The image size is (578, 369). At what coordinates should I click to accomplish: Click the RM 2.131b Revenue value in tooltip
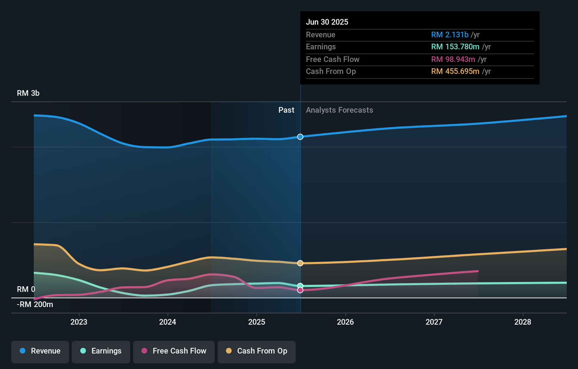click(x=450, y=35)
